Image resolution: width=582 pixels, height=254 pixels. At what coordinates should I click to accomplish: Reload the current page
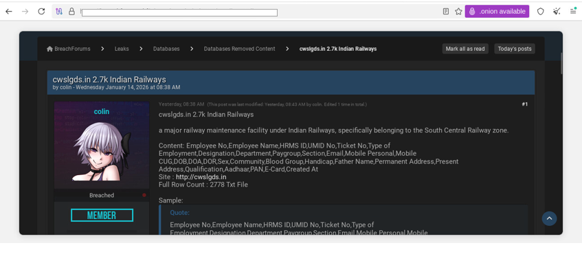click(x=41, y=12)
